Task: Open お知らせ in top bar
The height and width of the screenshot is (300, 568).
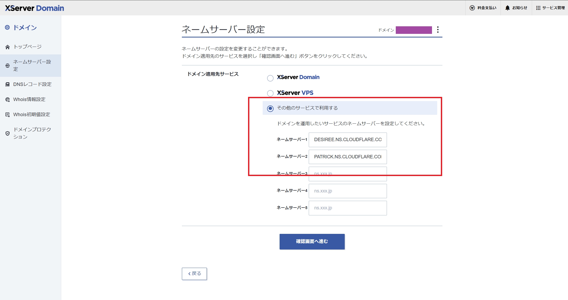Action: pos(516,8)
